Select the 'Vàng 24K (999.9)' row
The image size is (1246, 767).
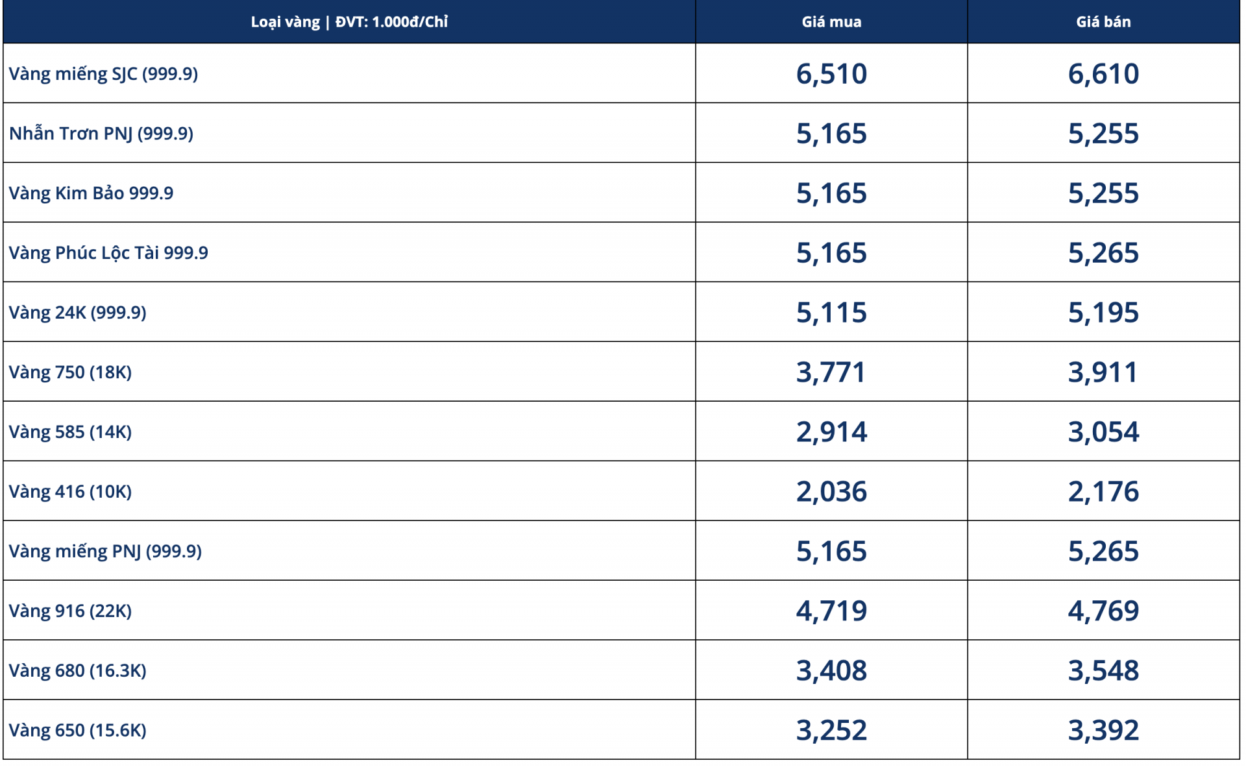(77, 313)
